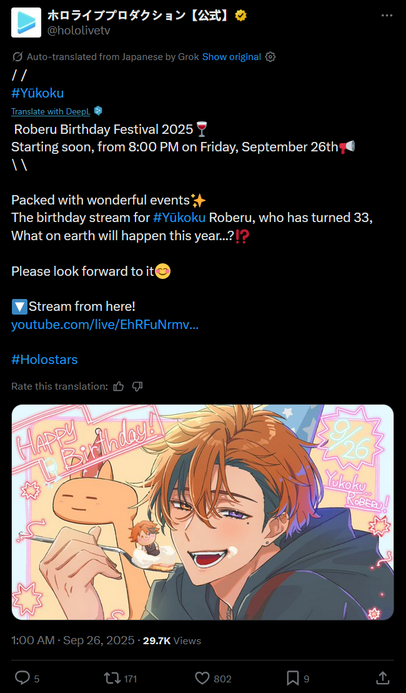This screenshot has width=406, height=693.
Task: View the Happy Birthday artwork image
Action: click(x=202, y=512)
